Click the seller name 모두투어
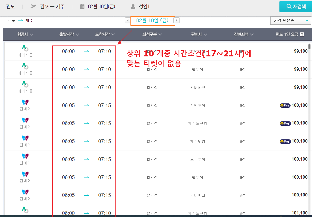The height and width of the screenshot is (217, 312). (198, 160)
